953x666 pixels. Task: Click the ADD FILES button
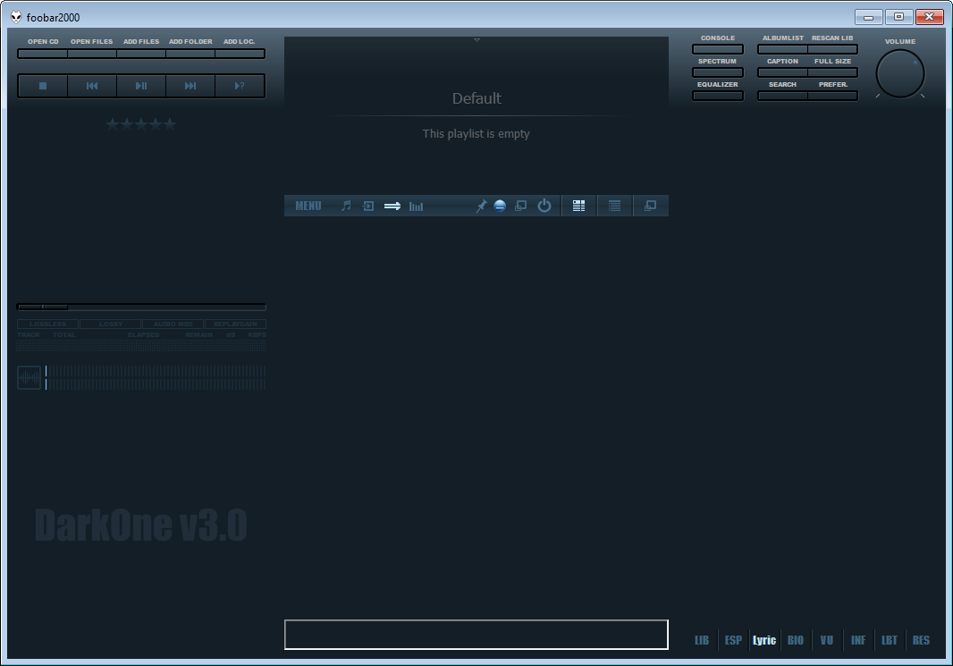tap(141, 54)
